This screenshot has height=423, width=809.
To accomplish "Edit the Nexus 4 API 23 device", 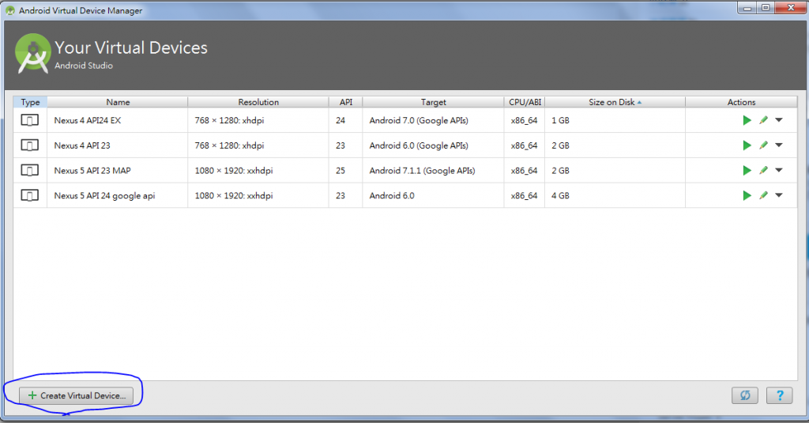I will [x=764, y=145].
